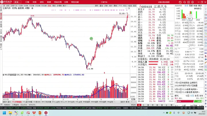Switch chart to 30分钟 period

pyautogui.click(x=38, y=6)
